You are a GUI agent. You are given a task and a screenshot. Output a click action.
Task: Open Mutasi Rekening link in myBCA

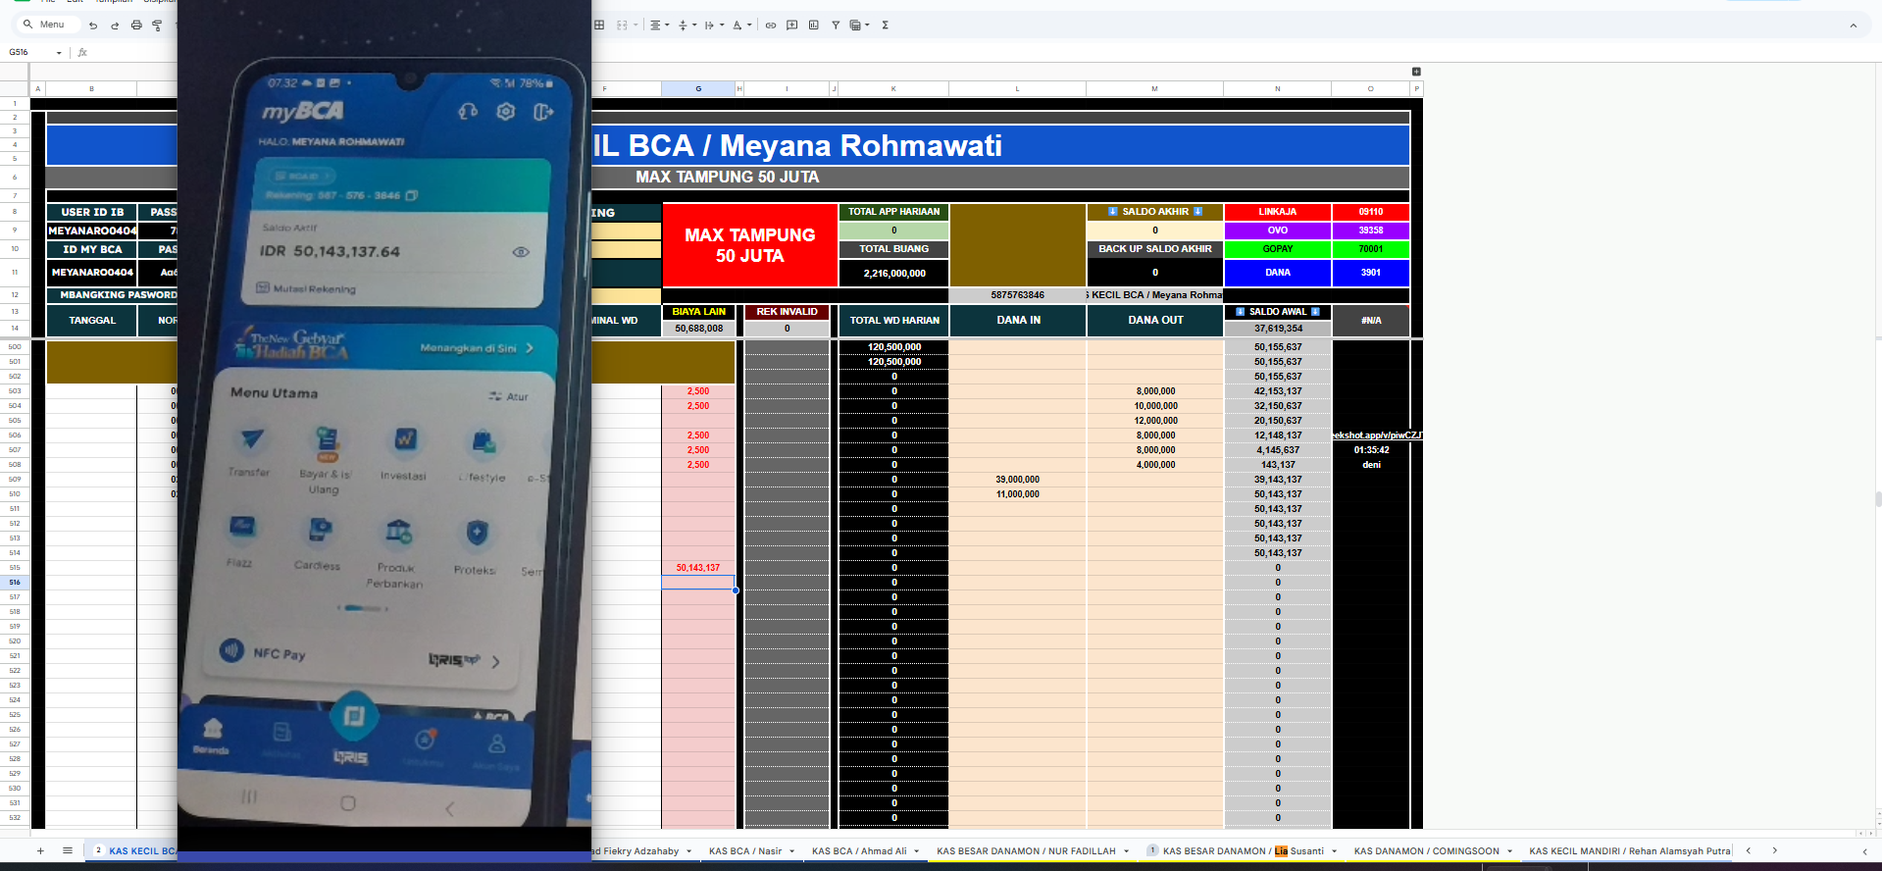pos(306,288)
